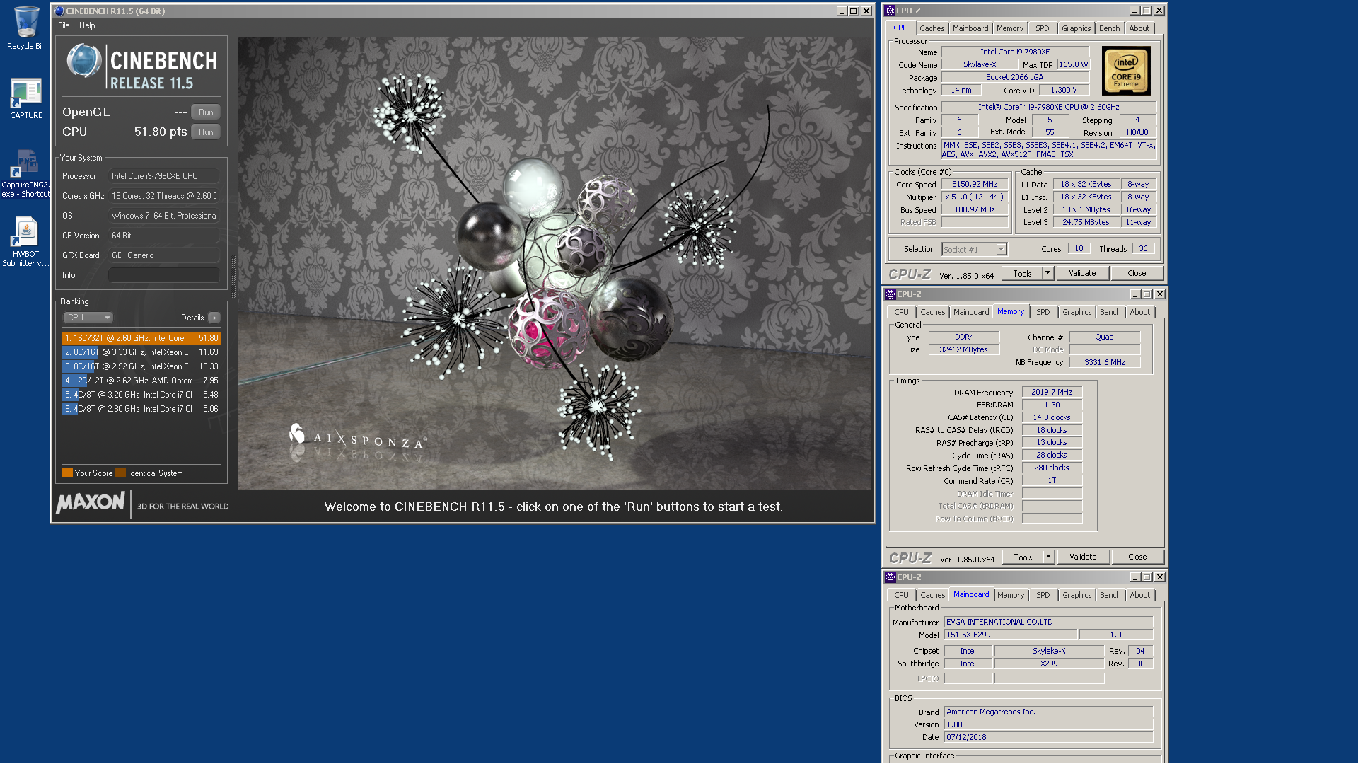The height and width of the screenshot is (764, 1358).
Task: Switch to Memory tab in top CPU-Z window
Action: coord(1009,28)
